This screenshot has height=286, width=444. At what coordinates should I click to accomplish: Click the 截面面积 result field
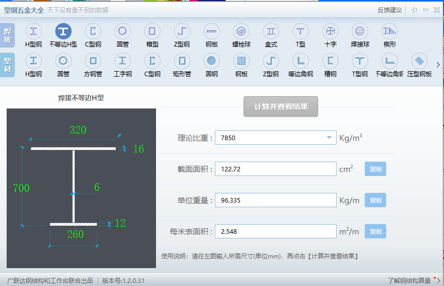276,169
